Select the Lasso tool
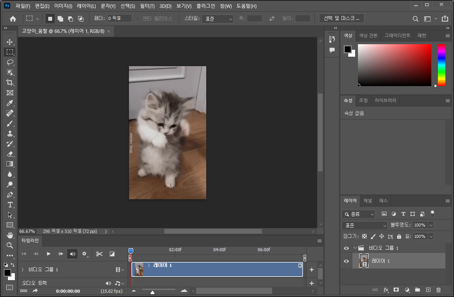The image size is (454, 297). click(x=10, y=62)
